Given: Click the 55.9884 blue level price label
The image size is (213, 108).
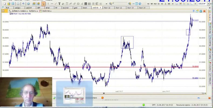Looking at the screenshot, I should (195, 78).
